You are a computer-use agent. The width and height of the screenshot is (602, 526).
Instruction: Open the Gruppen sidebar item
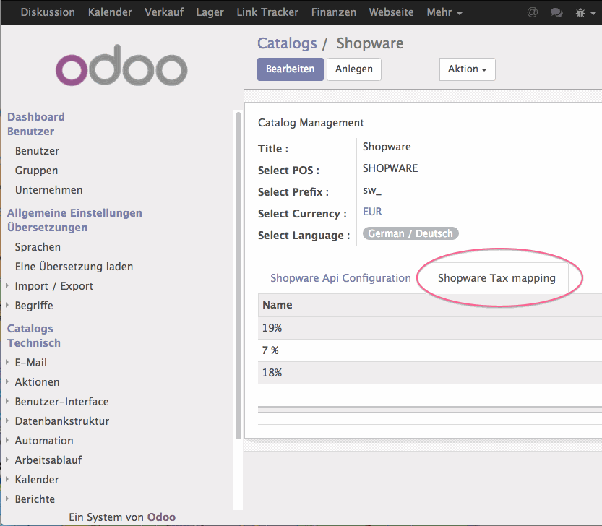click(x=36, y=171)
